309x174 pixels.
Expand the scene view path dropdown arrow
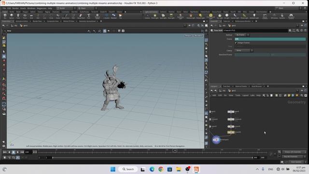(184, 26)
